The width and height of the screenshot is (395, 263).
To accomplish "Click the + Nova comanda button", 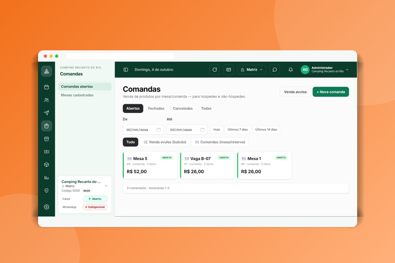I will [331, 92].
